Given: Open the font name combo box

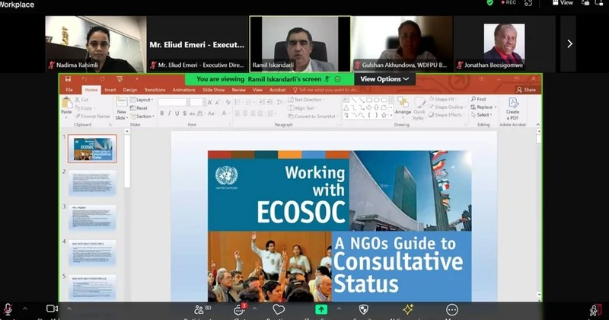Looking at the screenshot, I should [x=173, y=102].
